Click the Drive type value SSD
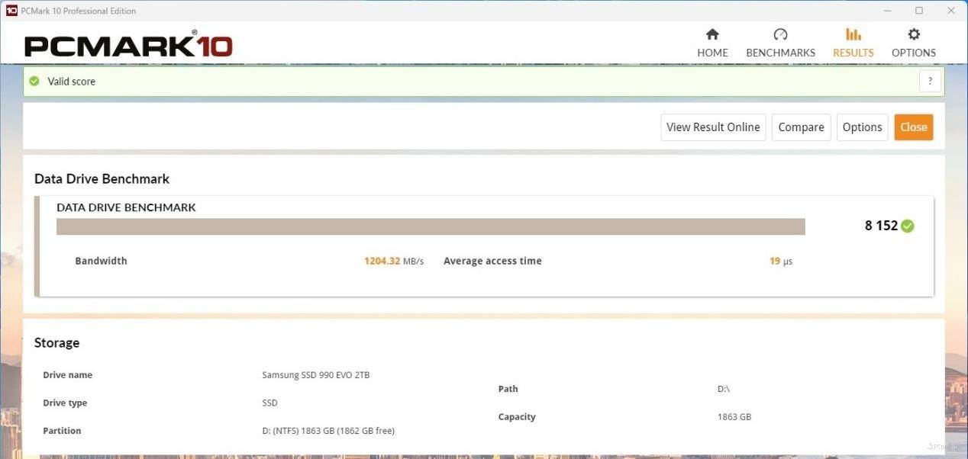This screenshot has height=459, width=968. [269, 403]
